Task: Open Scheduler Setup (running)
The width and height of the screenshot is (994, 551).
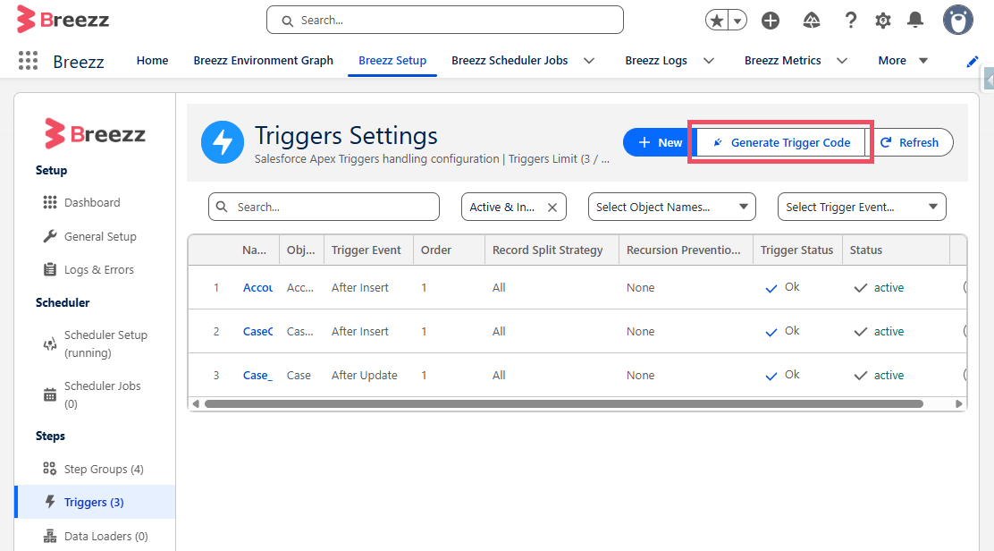Action: (105, 343)
